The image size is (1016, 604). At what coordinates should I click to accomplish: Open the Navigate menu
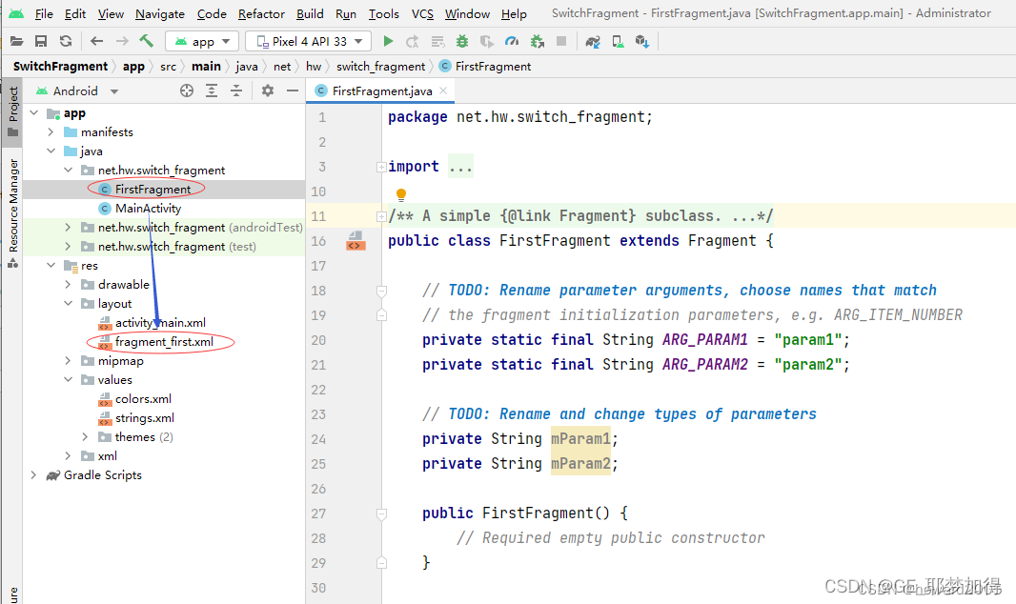pos(159,13)
